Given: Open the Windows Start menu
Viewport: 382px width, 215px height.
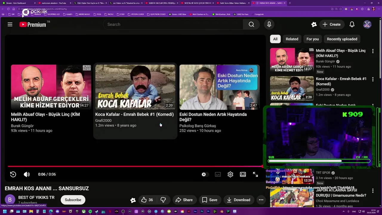Looking at the screenshot, I should [x=5, y=212].
